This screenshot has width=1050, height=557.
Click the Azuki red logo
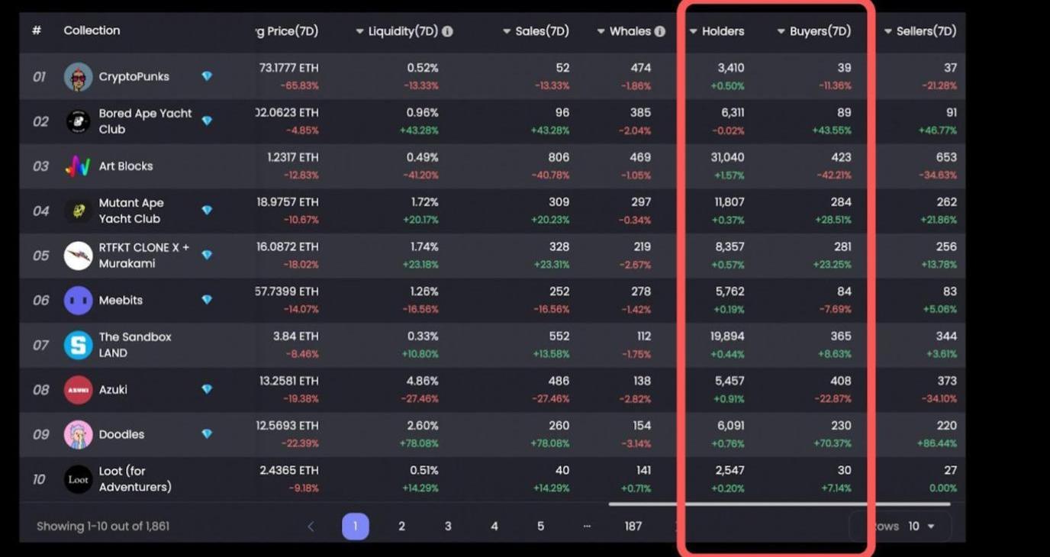click(x=78, y=390)
